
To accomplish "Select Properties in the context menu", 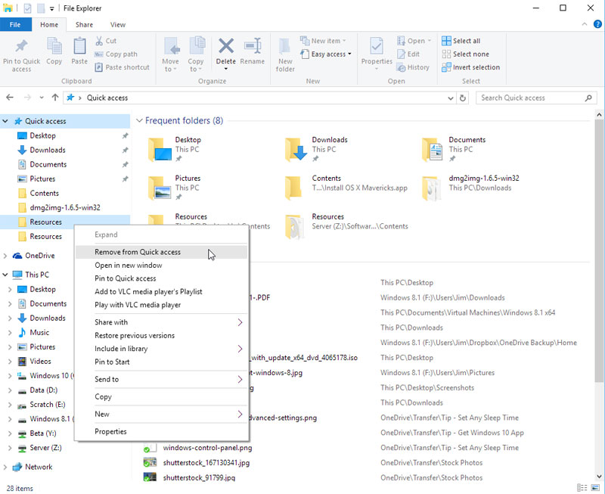I will click(x=161, y=431).
